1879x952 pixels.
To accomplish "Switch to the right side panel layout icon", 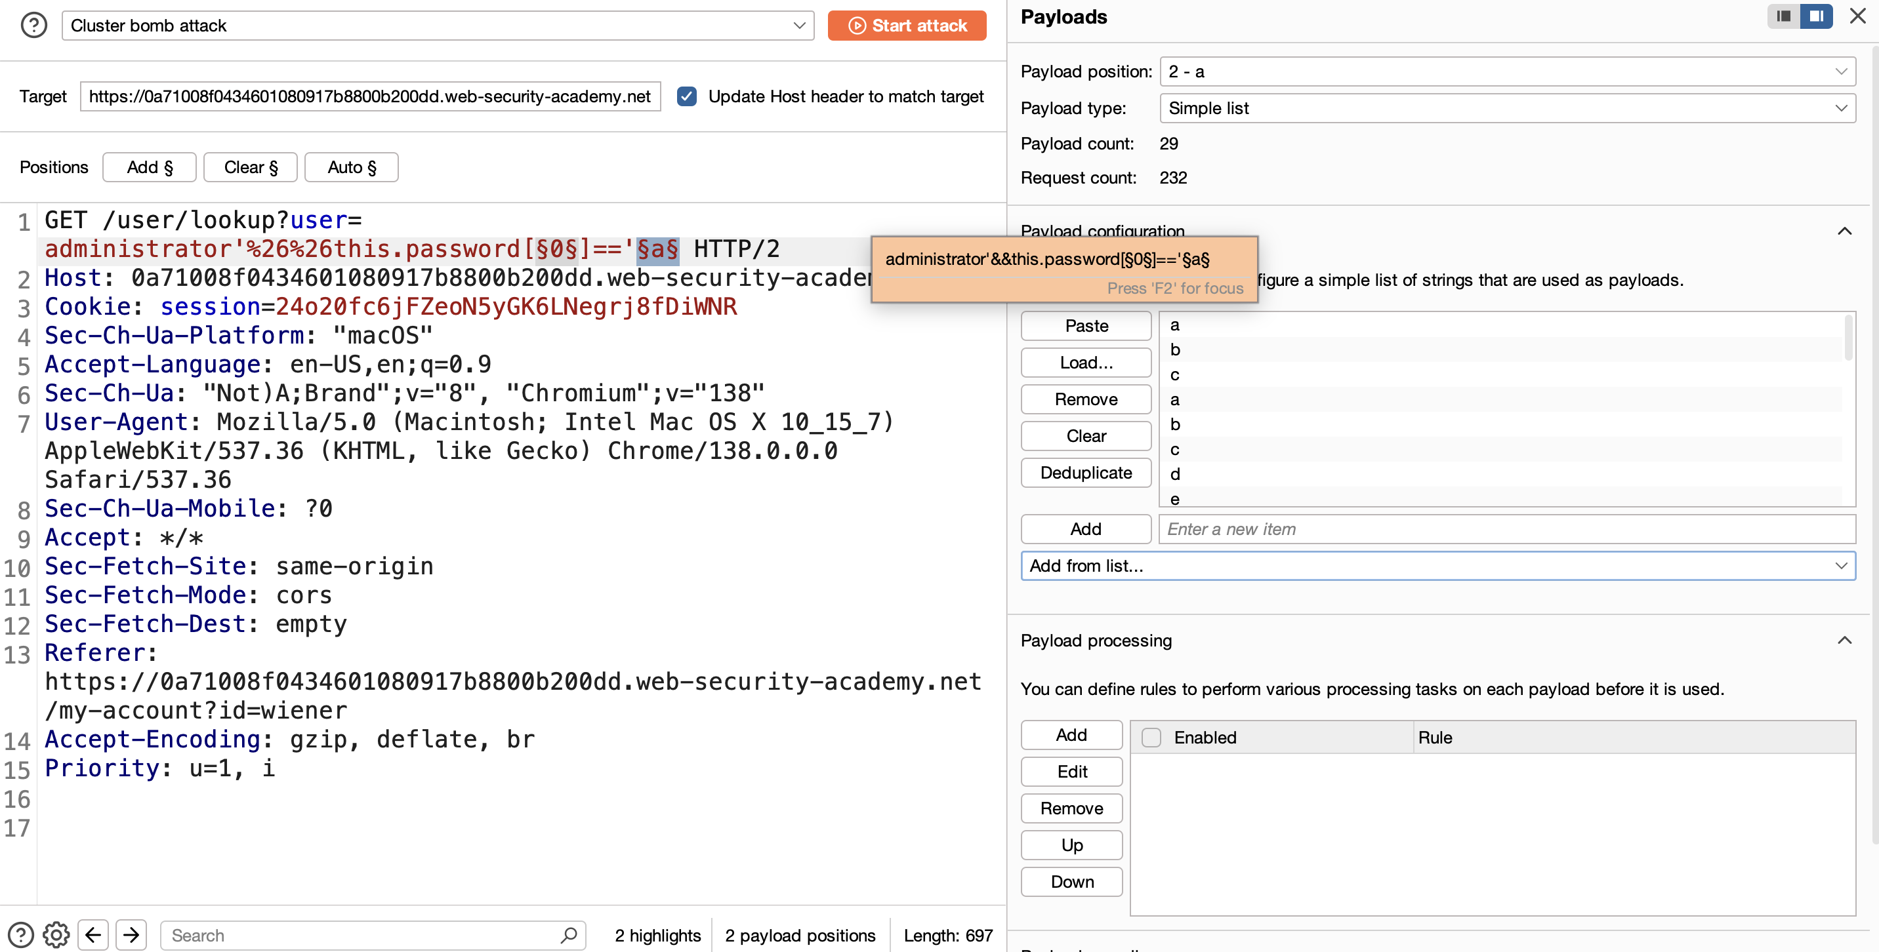I will point(1815,16).
